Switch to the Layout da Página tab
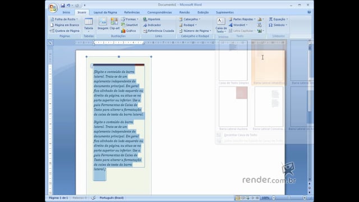 coord(105,12)
